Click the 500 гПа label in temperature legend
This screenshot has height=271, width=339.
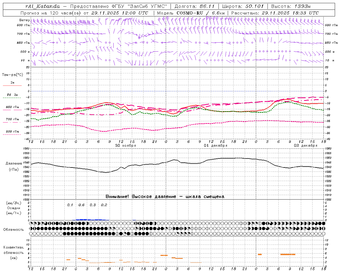(x=12, y=132)
